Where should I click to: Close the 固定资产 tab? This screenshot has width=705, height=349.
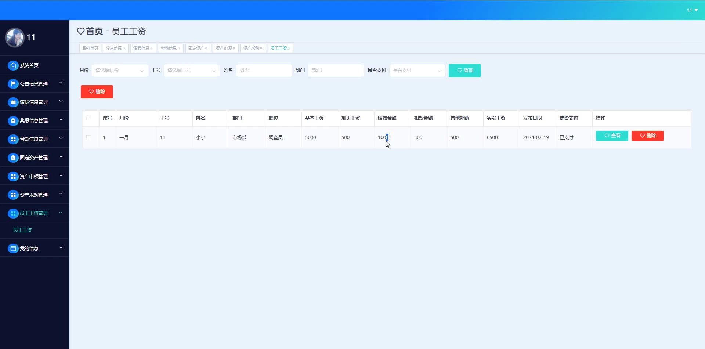(x=206, y=48)
